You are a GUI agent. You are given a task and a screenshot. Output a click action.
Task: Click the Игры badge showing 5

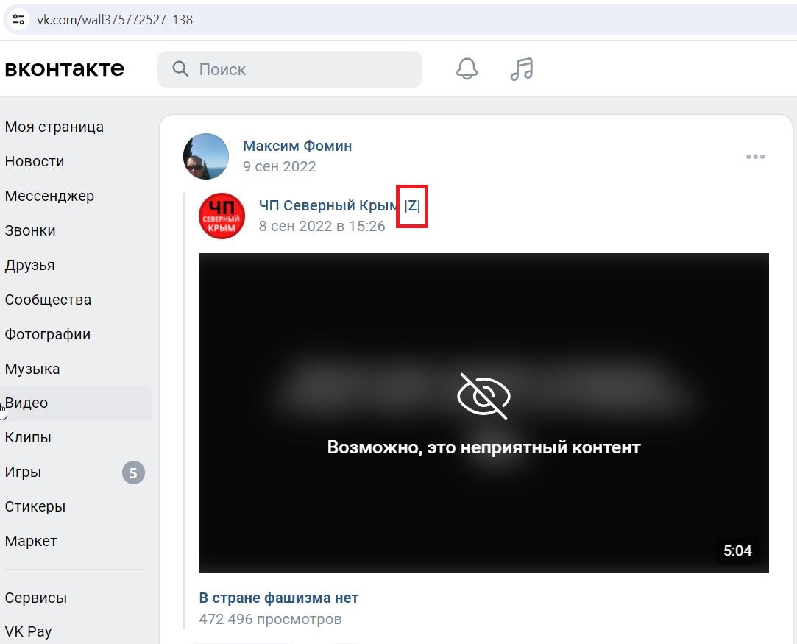(x=133, y=473)
